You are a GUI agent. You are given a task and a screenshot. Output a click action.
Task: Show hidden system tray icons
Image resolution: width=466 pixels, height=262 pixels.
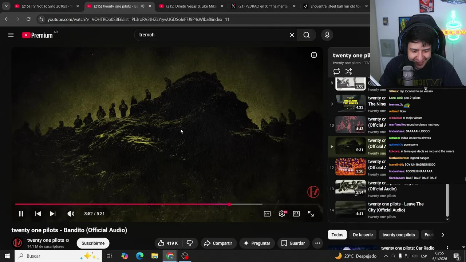(386, 256)
